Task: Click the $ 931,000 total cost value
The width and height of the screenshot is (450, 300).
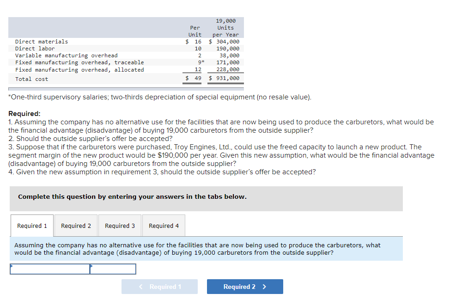Action: coord(224,78)
